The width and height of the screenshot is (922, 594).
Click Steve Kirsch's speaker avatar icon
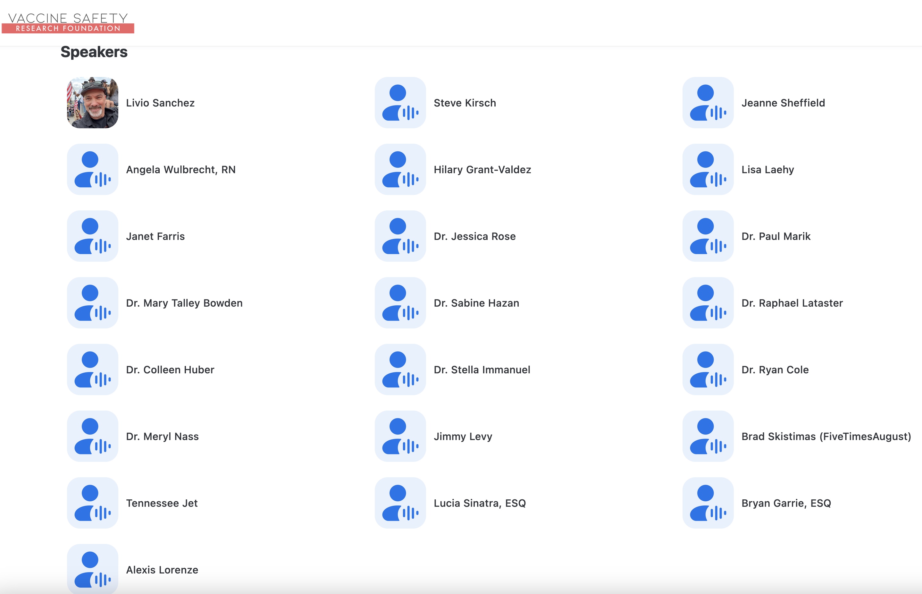coord(400,103)
